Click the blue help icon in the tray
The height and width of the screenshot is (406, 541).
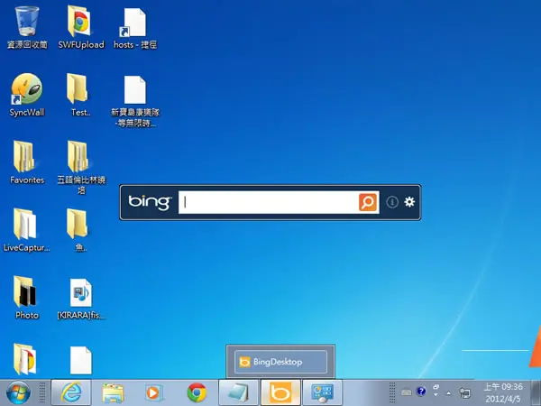click(421, 392)
